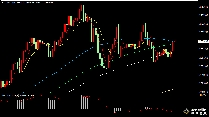Select the short yellow line at bottom right
Screen dimensions: 209x117
point(168,90)
